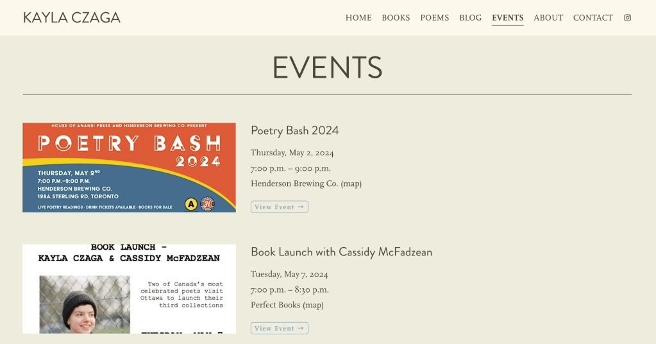Viewport: 656px width, 344px height.
Task: Open the Instagram icon in header
Action: [627, 18]
